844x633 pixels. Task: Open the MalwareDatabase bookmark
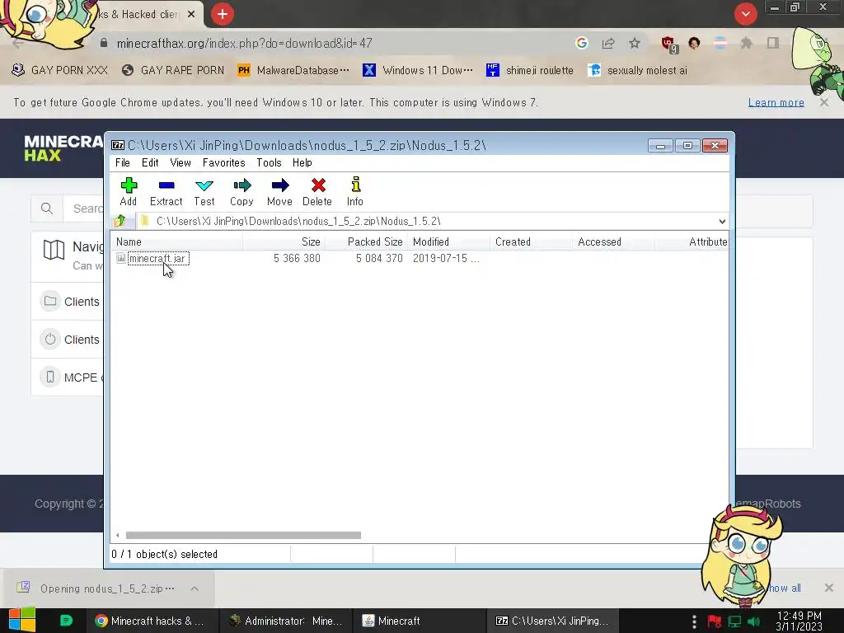coord(293,71)
